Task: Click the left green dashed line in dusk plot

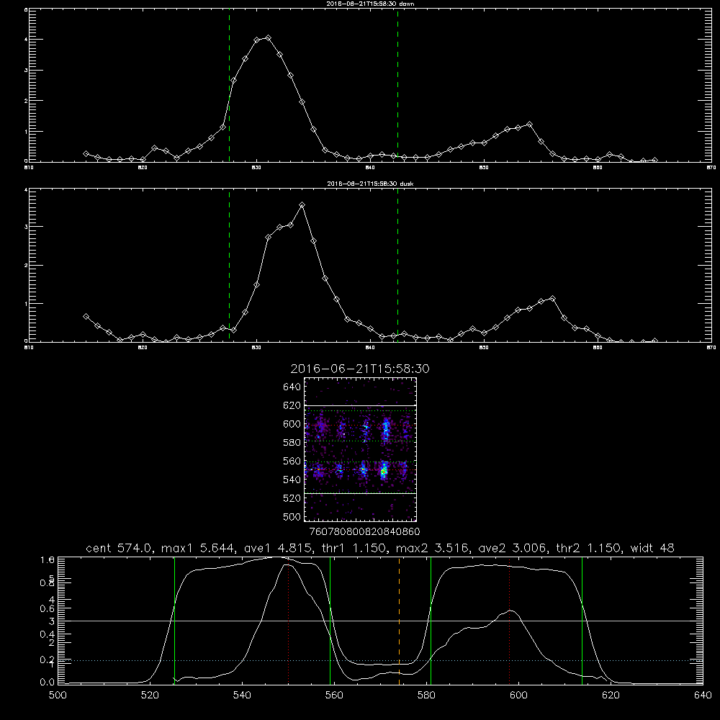Action: [229, 265]
